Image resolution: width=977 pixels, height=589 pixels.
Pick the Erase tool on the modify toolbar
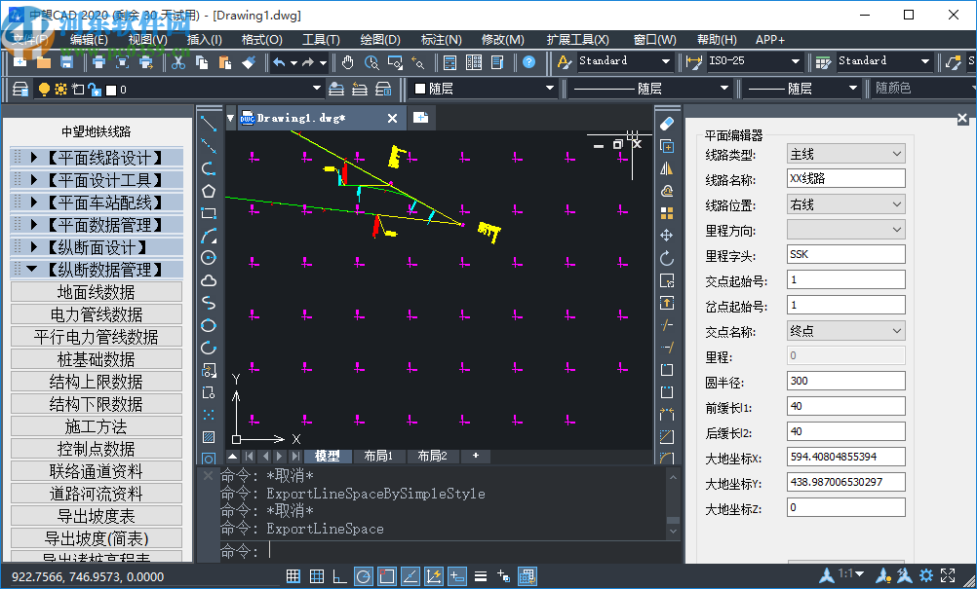point(666,122)
